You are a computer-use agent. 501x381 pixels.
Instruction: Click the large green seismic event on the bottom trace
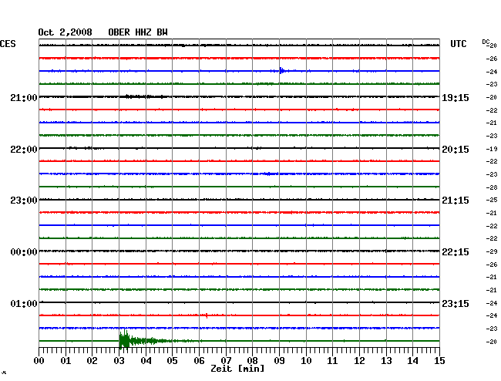(140, 340)
